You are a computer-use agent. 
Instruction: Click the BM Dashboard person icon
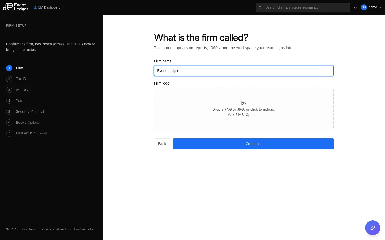coord(35,7)
